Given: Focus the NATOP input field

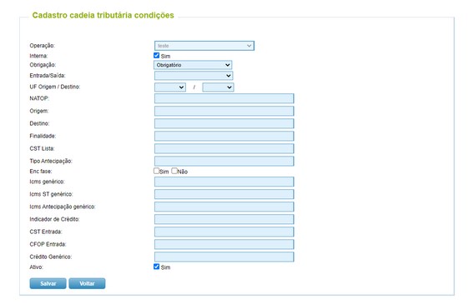Looking at the screenshot, I should [x=224, y=98].
